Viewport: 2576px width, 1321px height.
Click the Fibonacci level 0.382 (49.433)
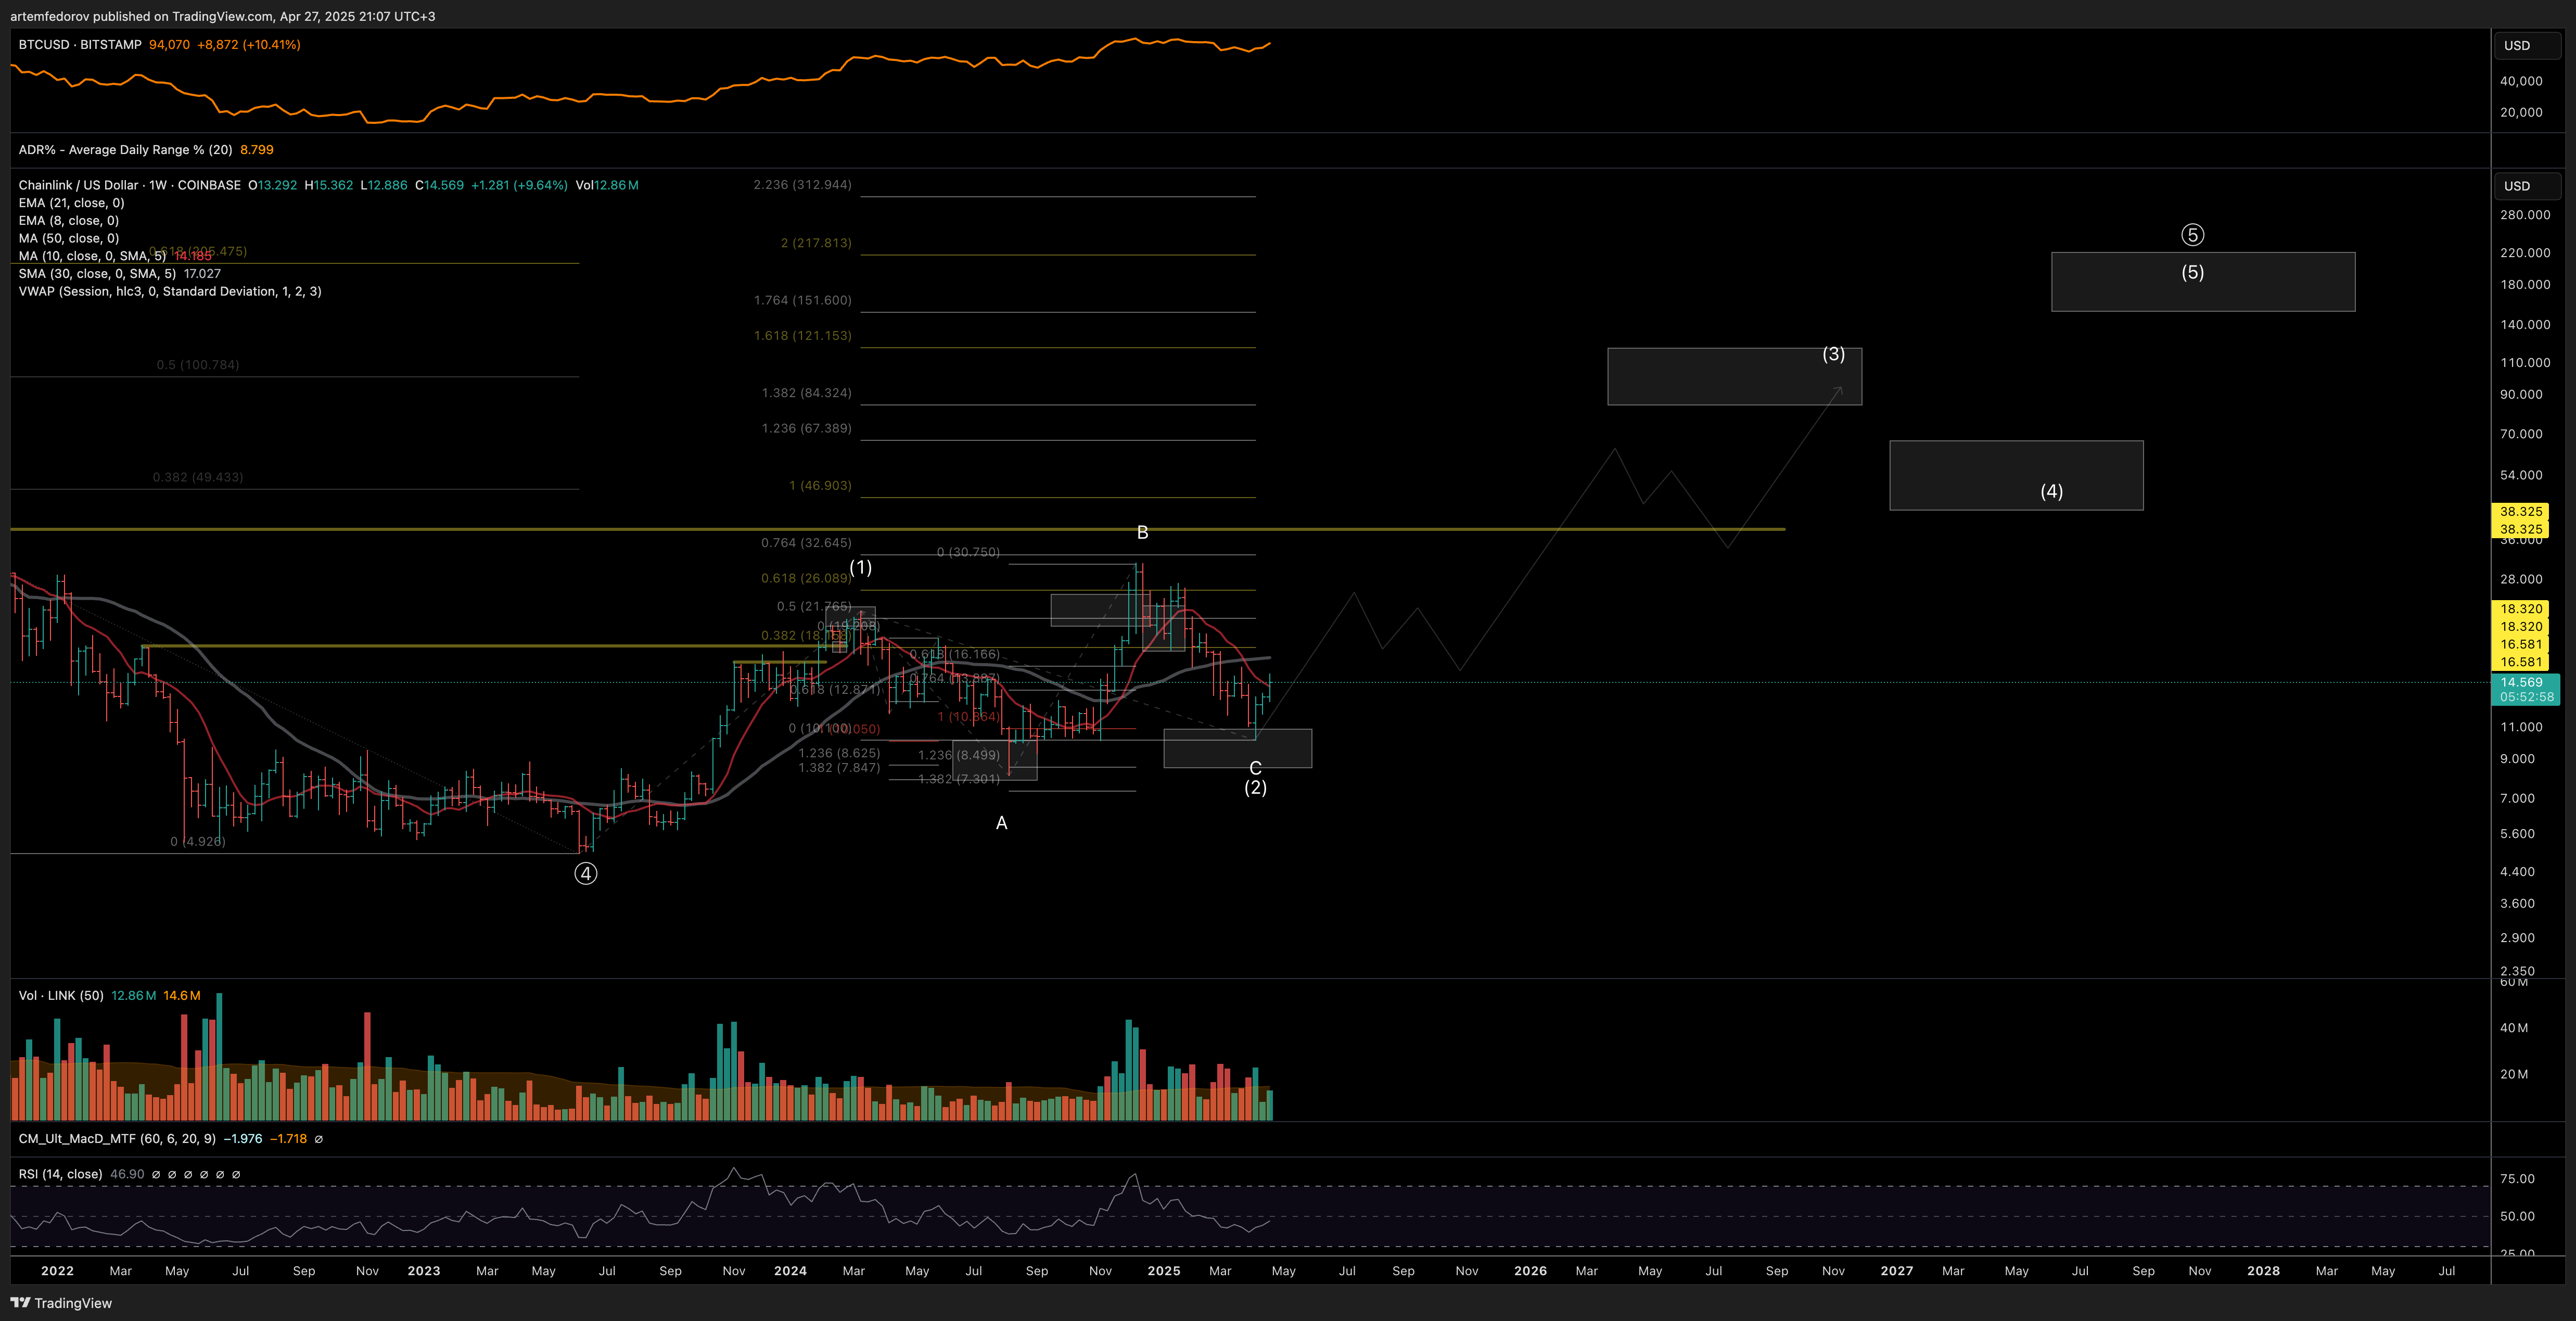pos(198,477)
